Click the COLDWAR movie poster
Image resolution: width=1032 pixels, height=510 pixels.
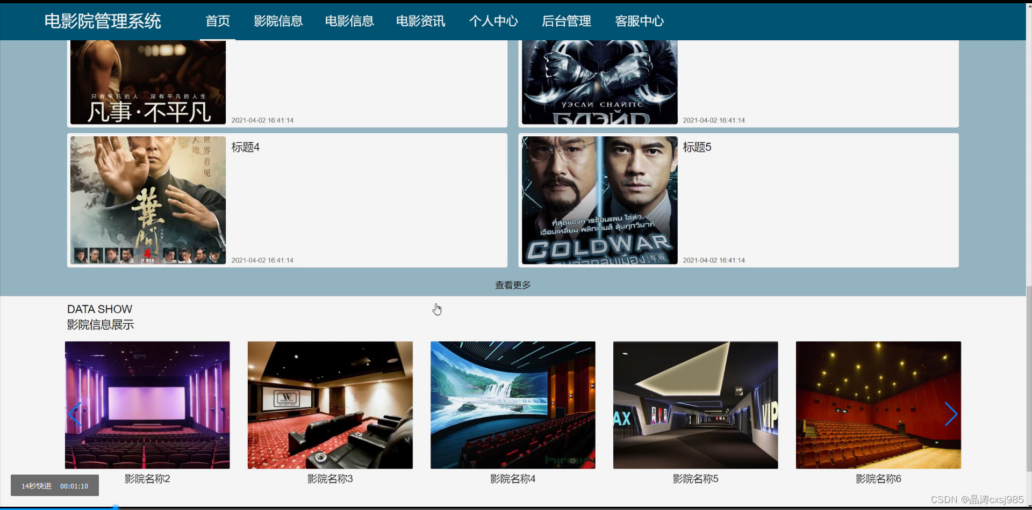[x=599, y=200]
